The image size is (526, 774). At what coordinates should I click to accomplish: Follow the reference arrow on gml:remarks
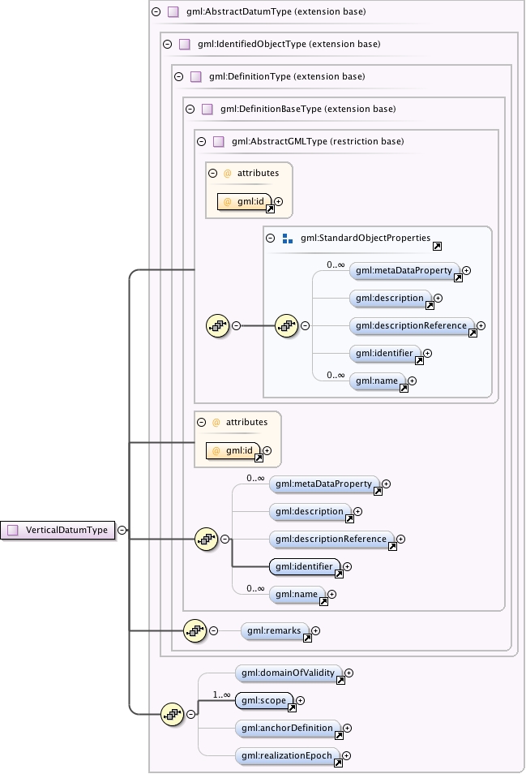[307, 638]
